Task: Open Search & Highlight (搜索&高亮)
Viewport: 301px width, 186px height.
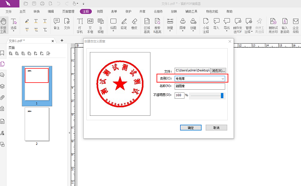Action: coord(158,26)
